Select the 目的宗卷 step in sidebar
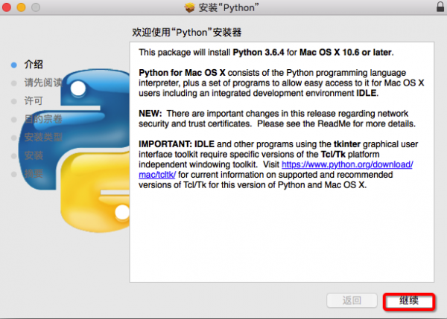The width and height of the screenshot is (447, 319). pyautogui.click(x=43, y=119)
